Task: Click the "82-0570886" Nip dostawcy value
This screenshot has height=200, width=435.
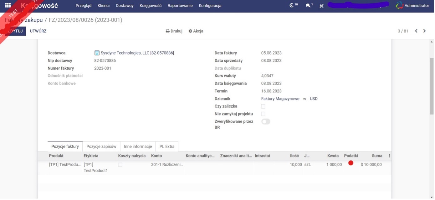Action: point(105,61)
